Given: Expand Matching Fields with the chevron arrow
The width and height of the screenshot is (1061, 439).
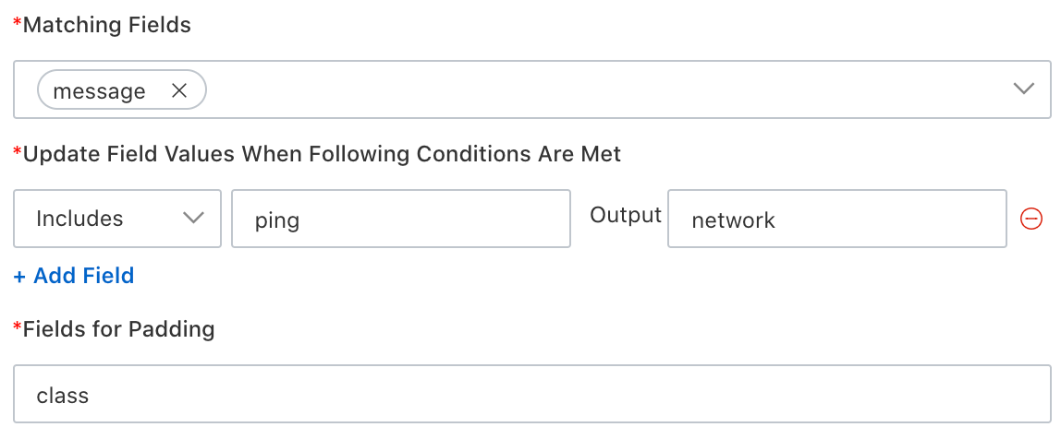Looking at the screenshot, I should coord(1023,89).
